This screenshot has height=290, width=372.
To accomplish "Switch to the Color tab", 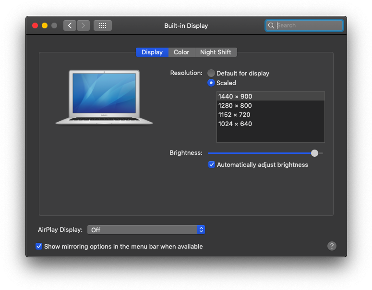I will coord(181,52).
